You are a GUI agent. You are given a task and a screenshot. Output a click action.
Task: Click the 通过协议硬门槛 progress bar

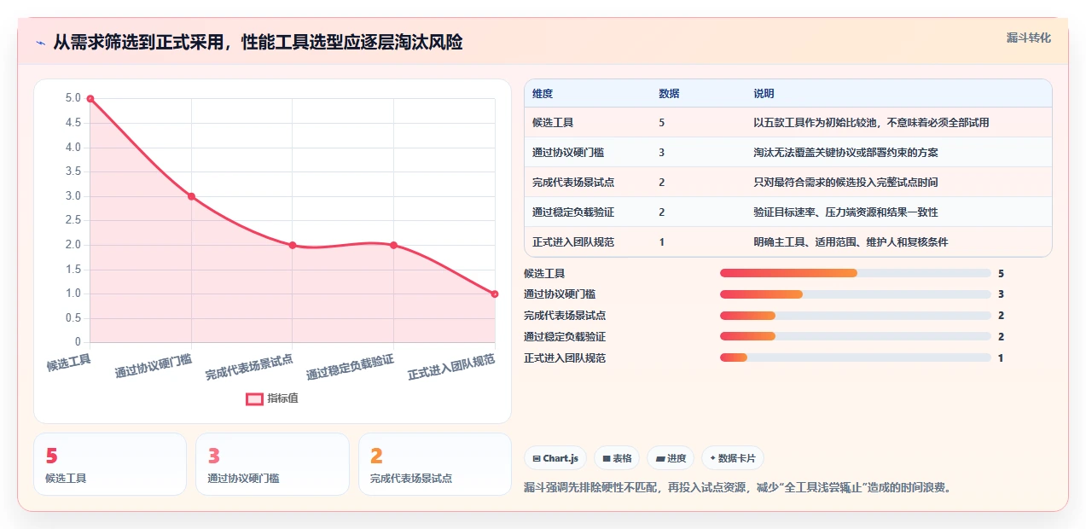[856, 294]
